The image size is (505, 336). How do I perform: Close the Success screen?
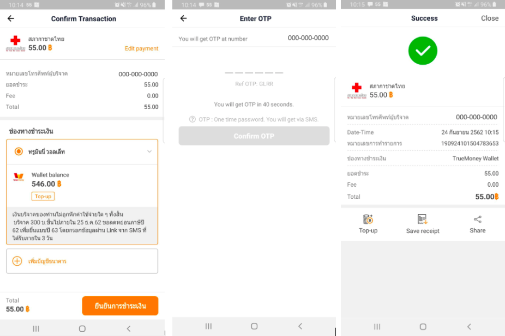(490, 19)
